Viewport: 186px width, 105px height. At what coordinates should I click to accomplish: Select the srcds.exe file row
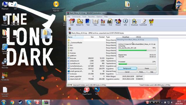tap(92, 74)
